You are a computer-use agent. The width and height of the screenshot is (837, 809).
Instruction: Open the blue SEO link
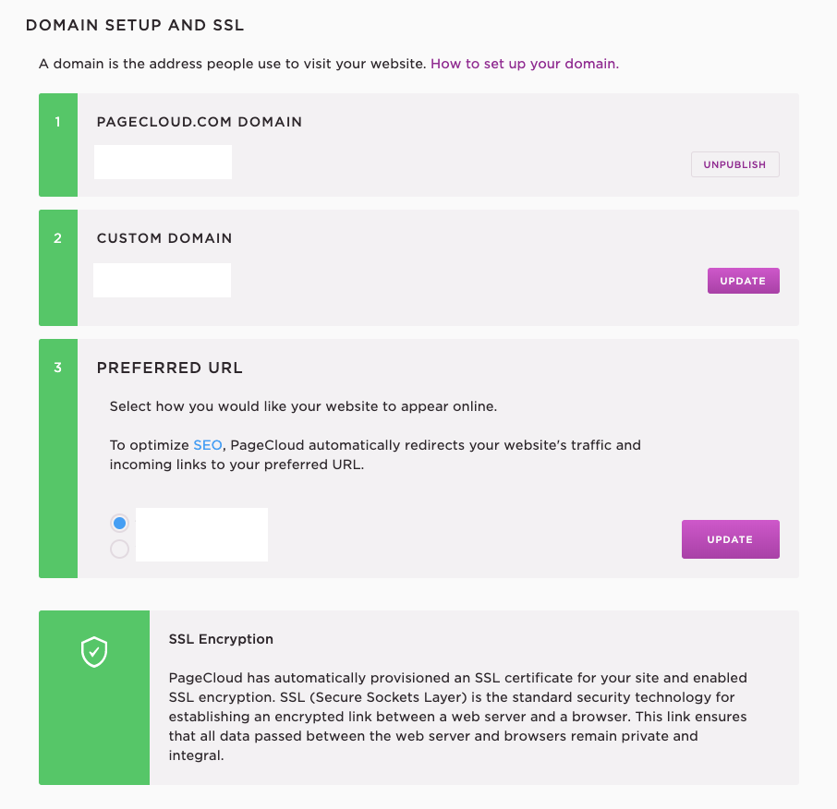click(x=207, y=445)
